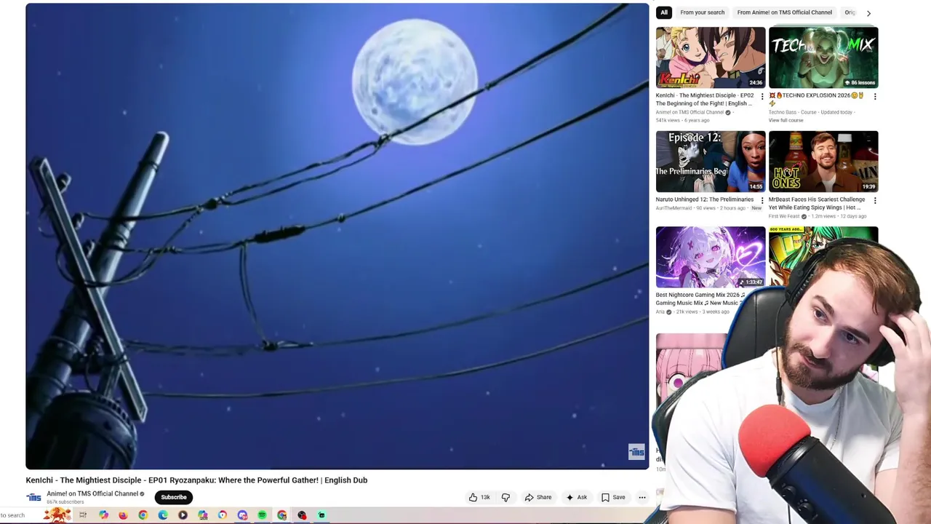The image size is (931, 524).
Task: Open the KenIchi EP02 video thumbnail
Action: [x=711, y=57]
